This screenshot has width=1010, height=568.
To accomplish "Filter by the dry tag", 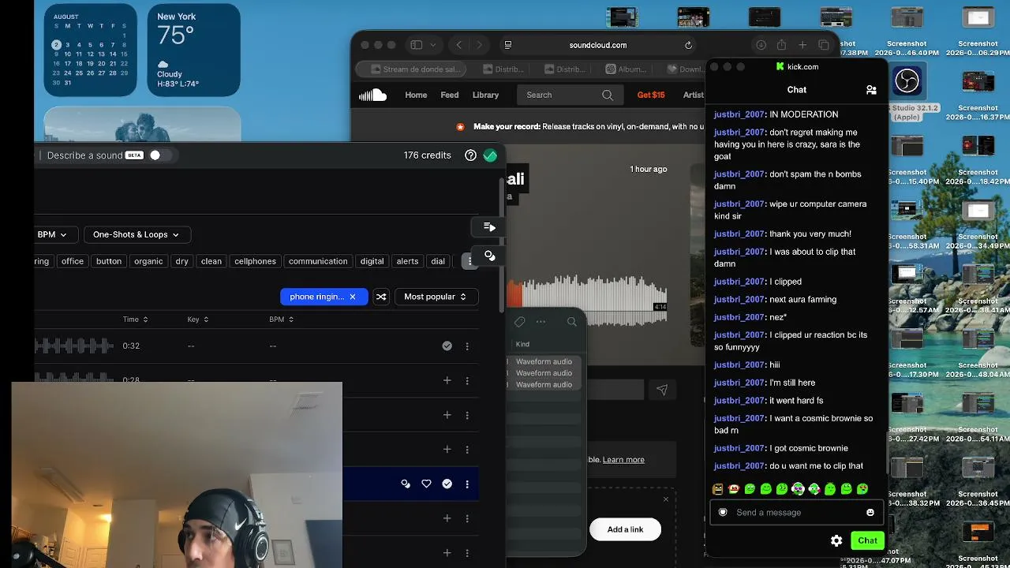I will pos(182,261).
